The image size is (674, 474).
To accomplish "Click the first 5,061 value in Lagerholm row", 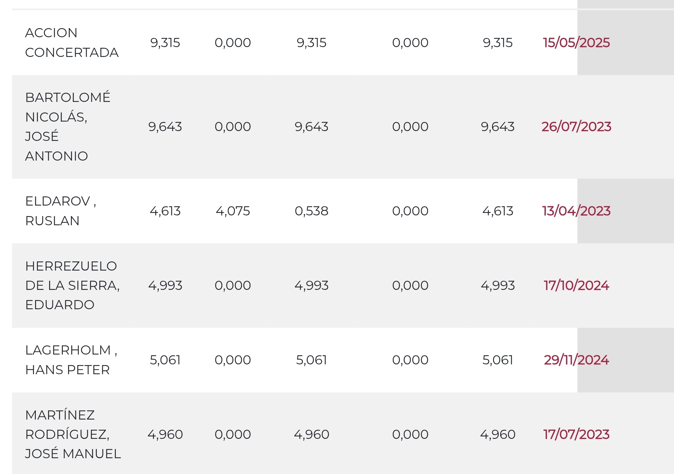I will (x=165, y=360).
